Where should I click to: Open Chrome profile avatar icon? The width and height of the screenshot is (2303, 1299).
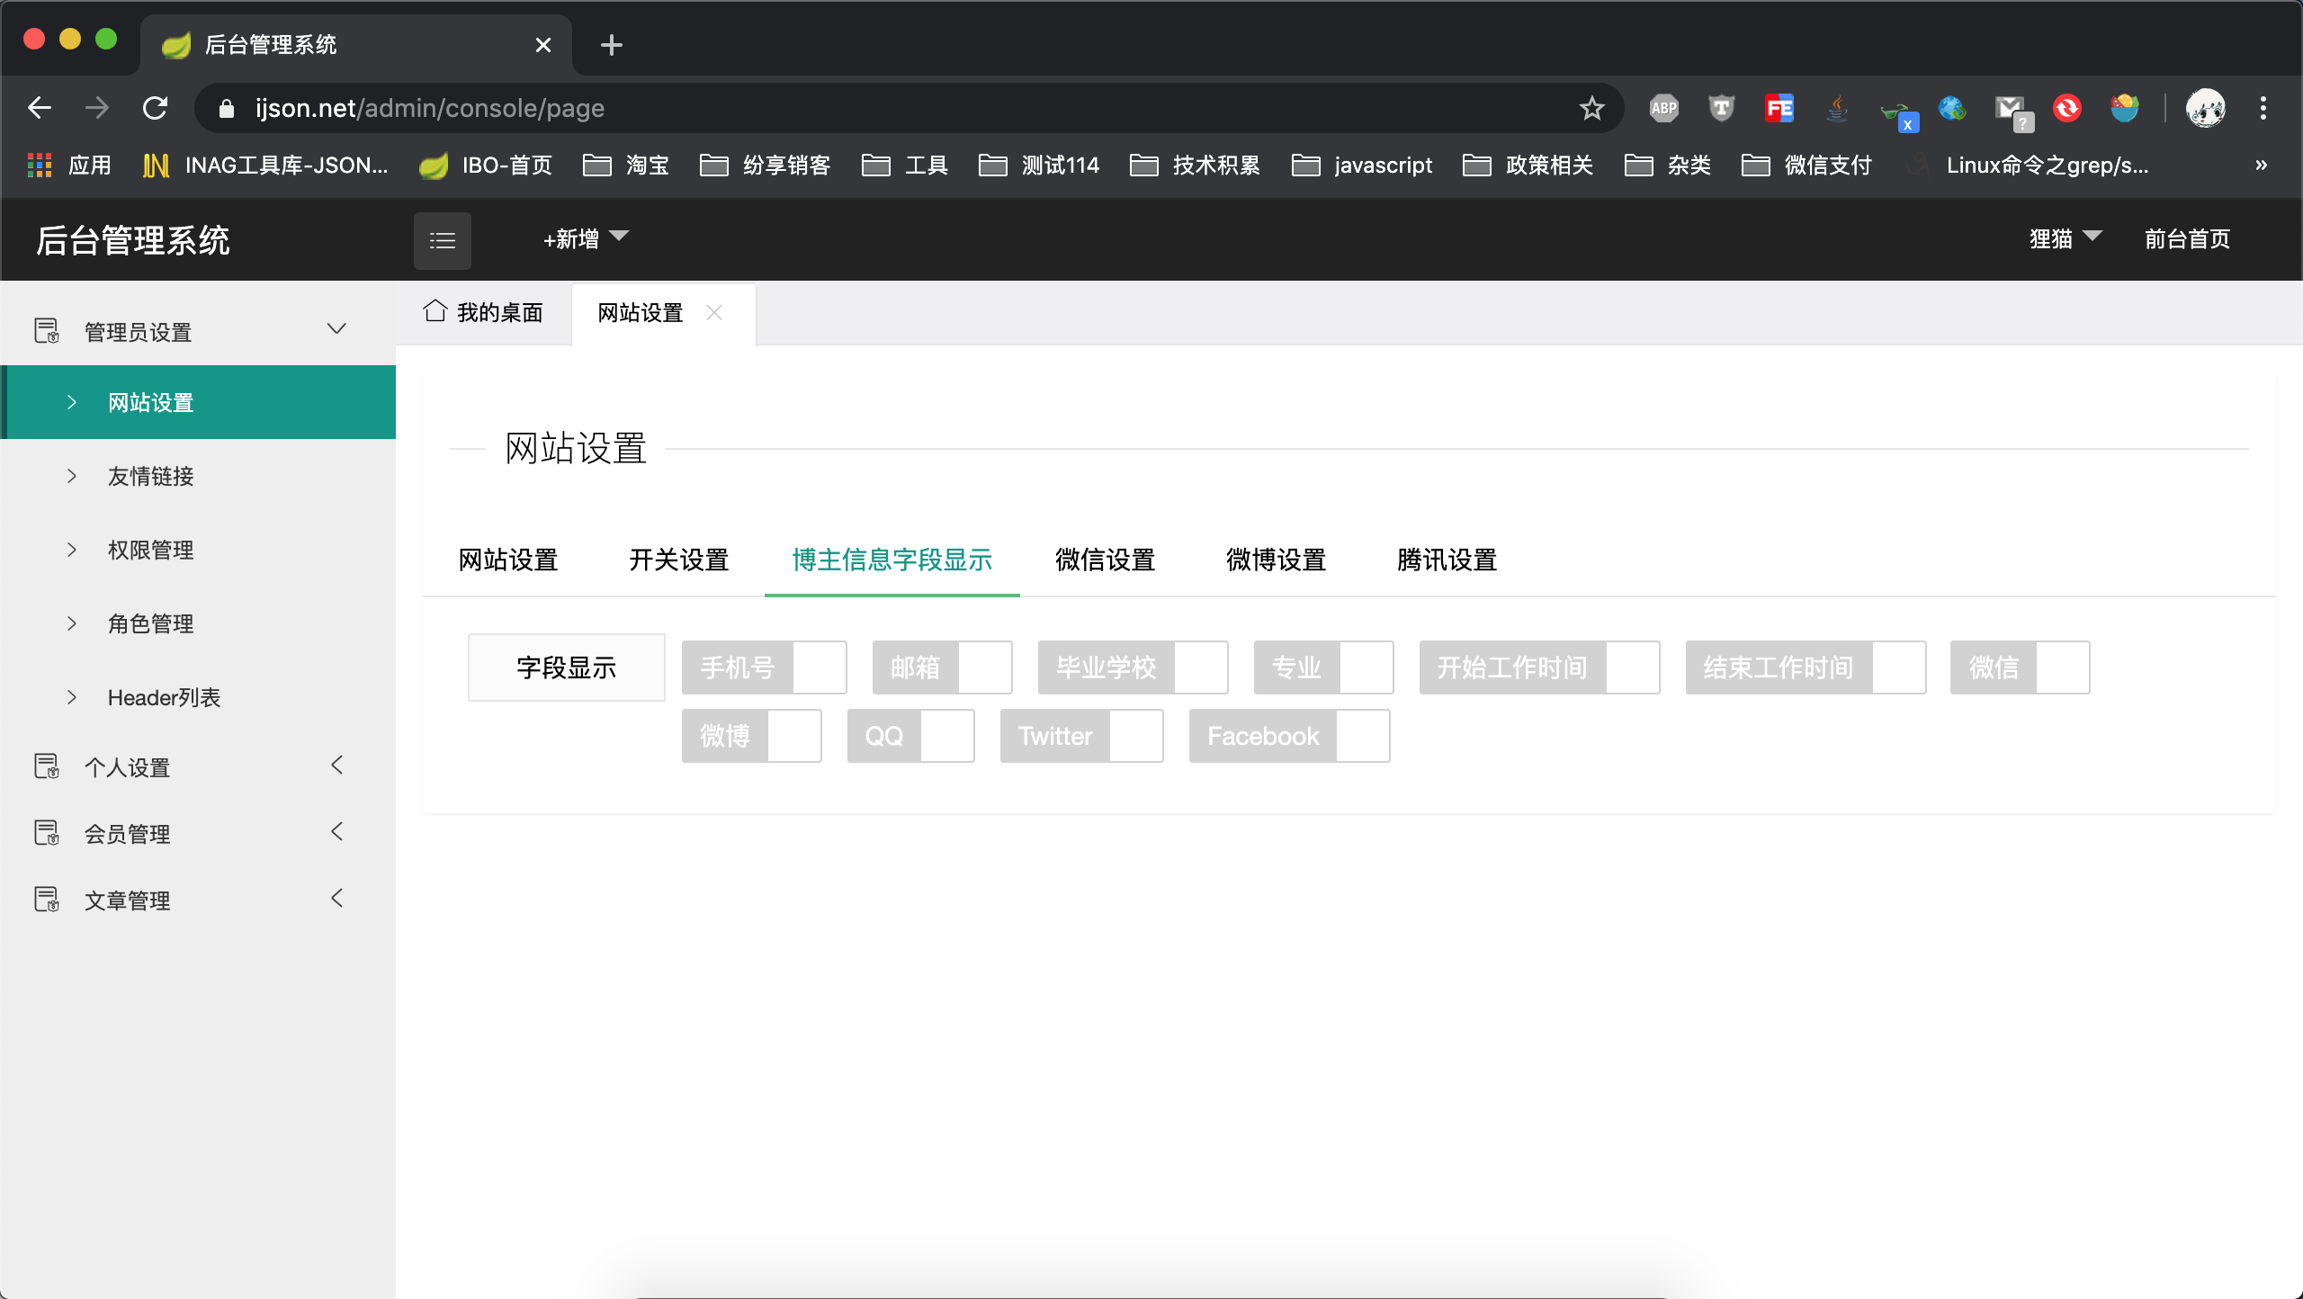[2205, 109]
